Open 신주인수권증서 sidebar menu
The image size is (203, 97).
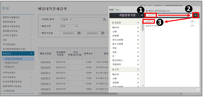tap(18, 35)
